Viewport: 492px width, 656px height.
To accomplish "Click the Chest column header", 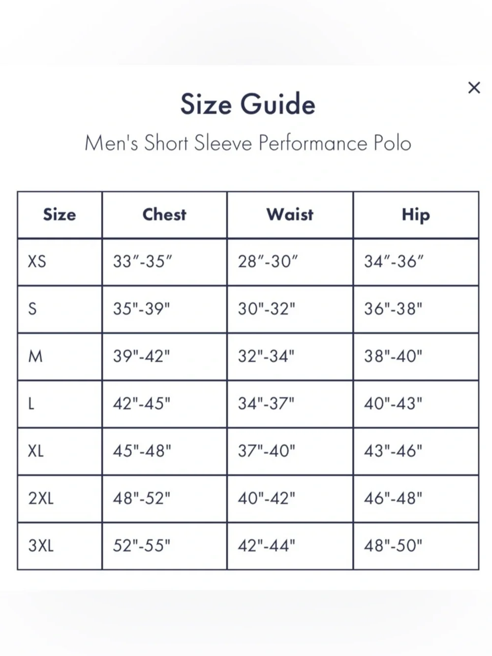I will pyautogui.click(x=164, y=215).
